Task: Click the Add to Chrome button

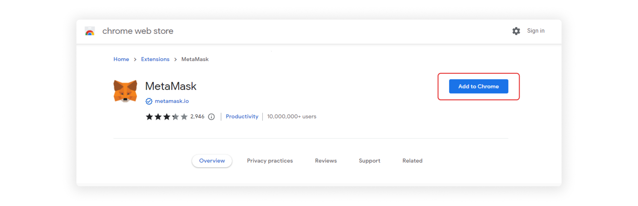Action: tap(478, 86)
